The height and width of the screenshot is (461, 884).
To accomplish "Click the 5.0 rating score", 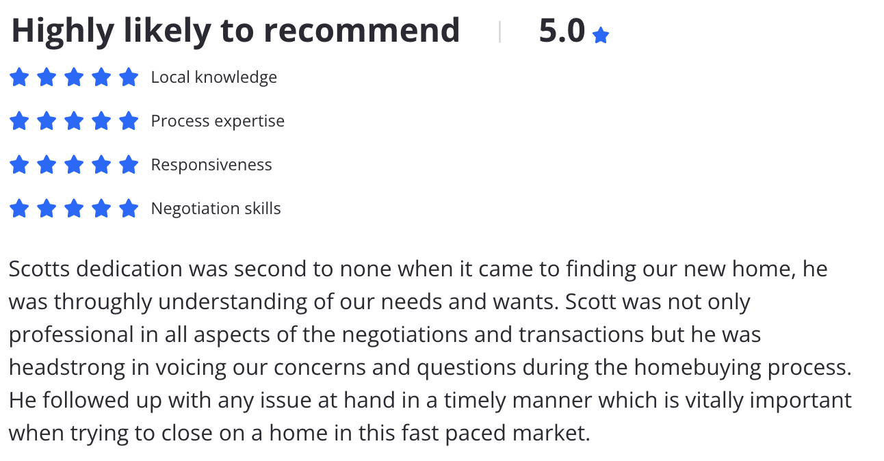I will [x=562, y=31].
